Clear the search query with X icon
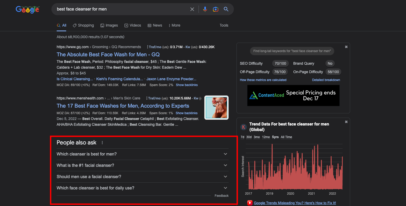The image size is (406, 206). pos(192,9)
